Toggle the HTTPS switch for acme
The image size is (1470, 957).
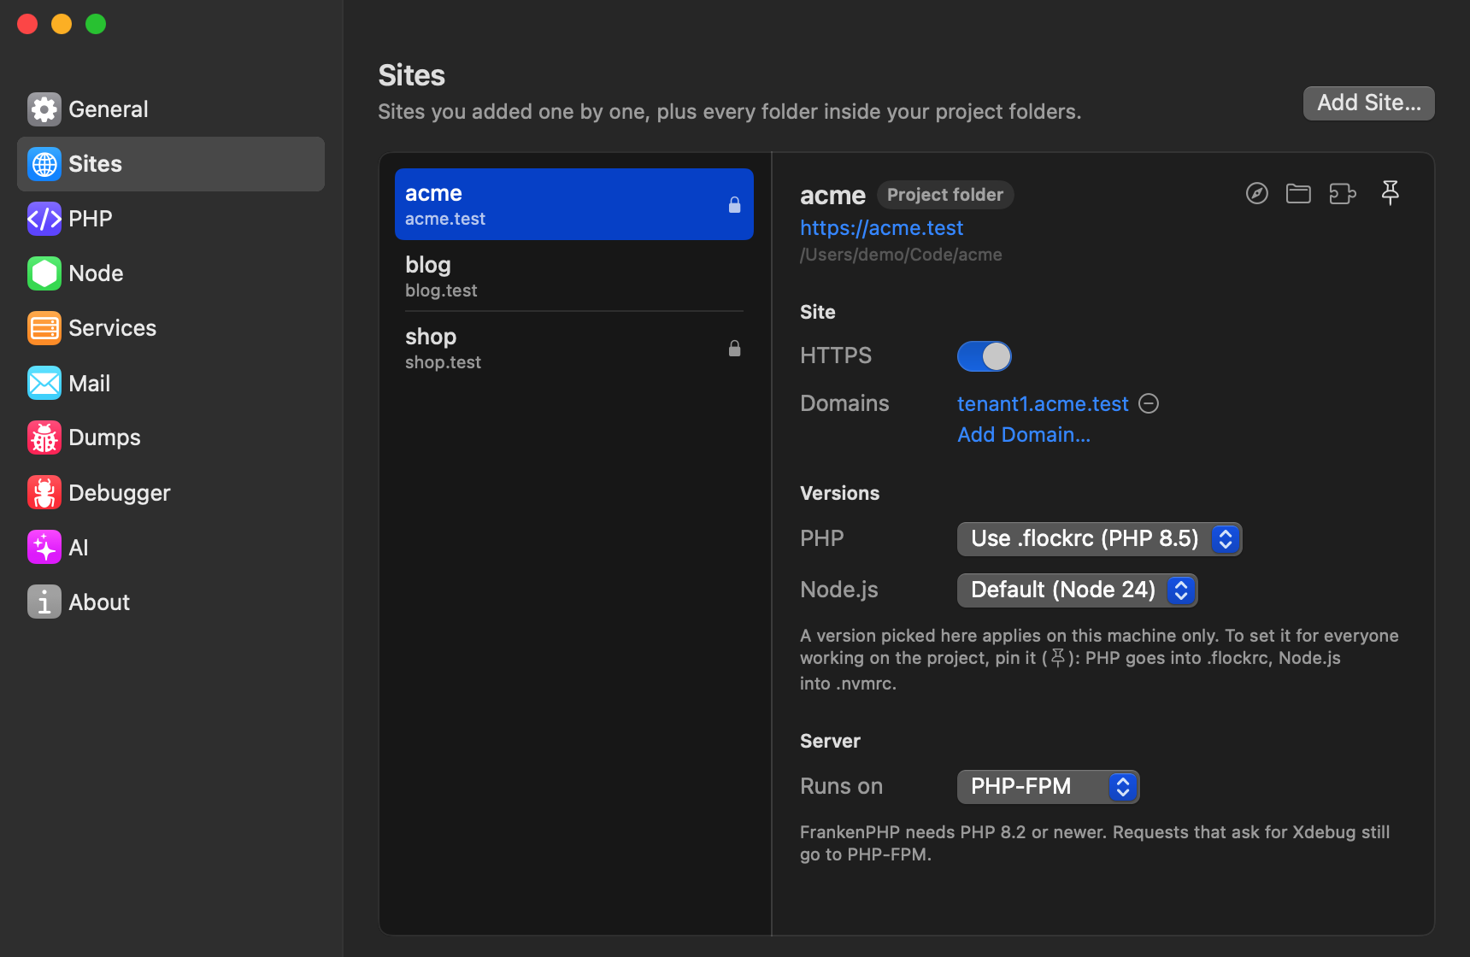point(985,356)
